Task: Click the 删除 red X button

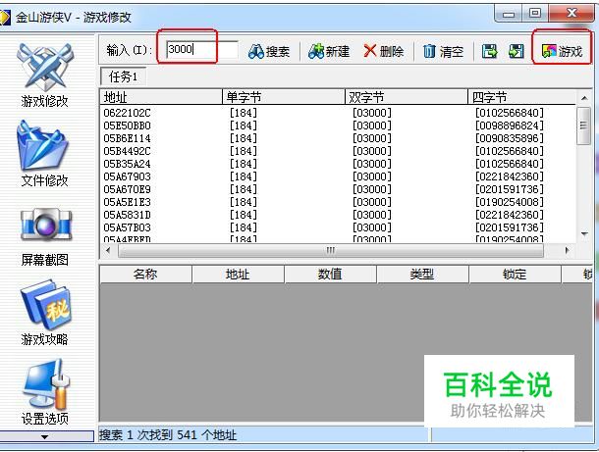Action: (x=383, y=51)
